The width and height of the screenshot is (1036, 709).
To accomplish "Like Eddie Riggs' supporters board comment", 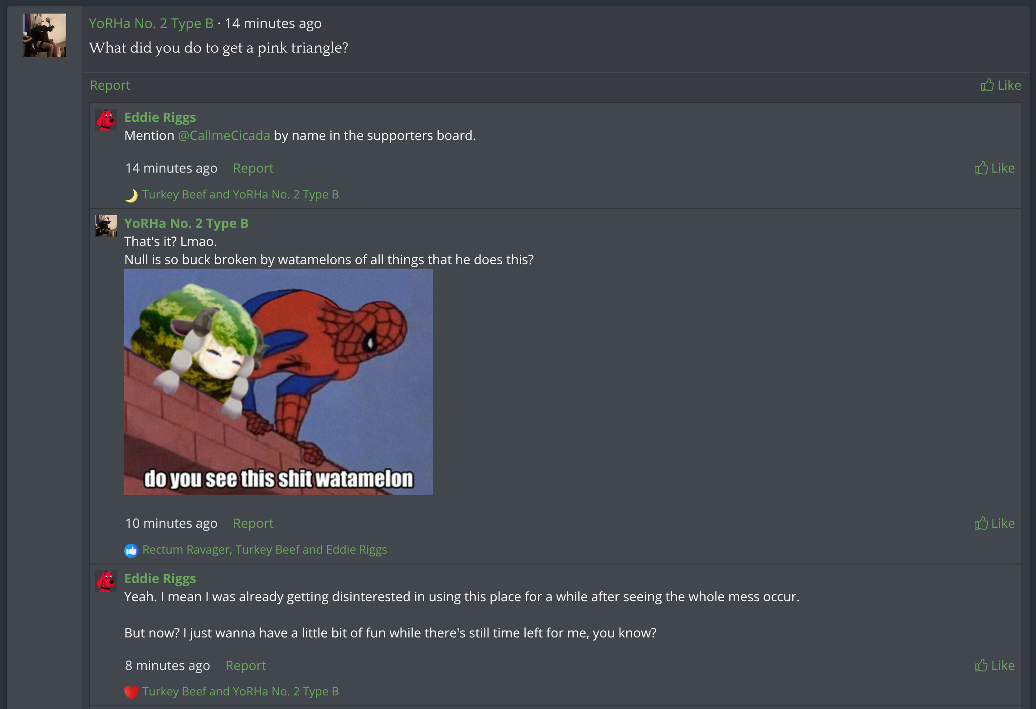I will tap(994, 168).
